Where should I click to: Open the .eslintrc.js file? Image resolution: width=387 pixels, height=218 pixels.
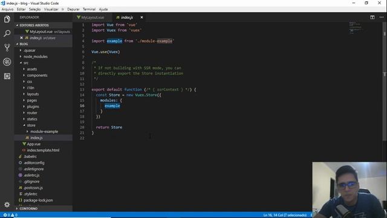click(44, 175)
